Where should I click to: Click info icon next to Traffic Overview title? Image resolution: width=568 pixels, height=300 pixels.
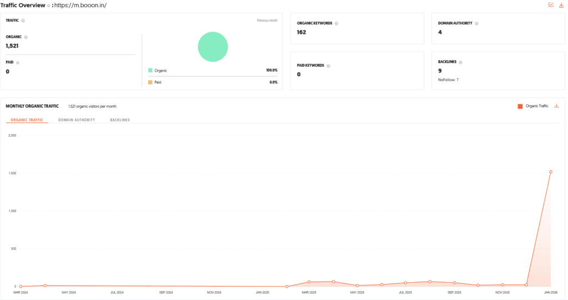click(x=49, y=6)
